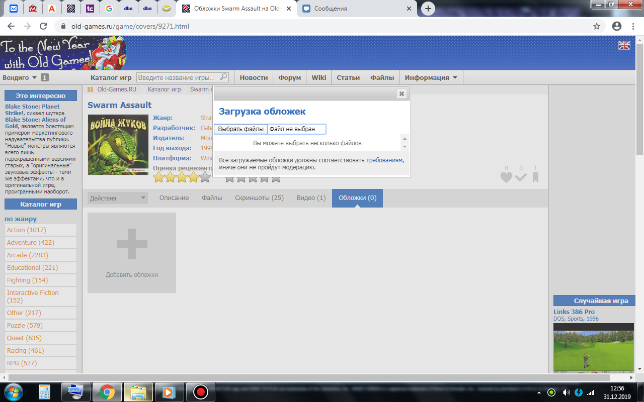Open the Blake Stone: Planet Strike link
The height and width of the screenshot is (402, 644).
coord(32,110)
